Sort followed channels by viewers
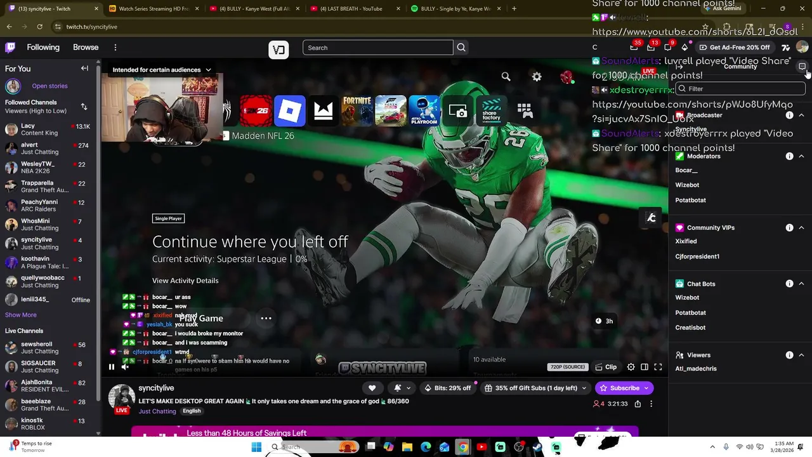812x457 pixels. (84, 107)
